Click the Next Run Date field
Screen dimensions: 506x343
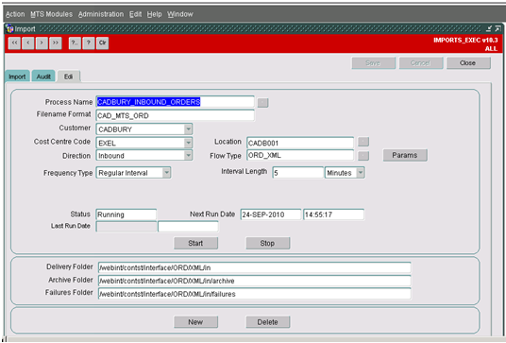tap(271, 214)
